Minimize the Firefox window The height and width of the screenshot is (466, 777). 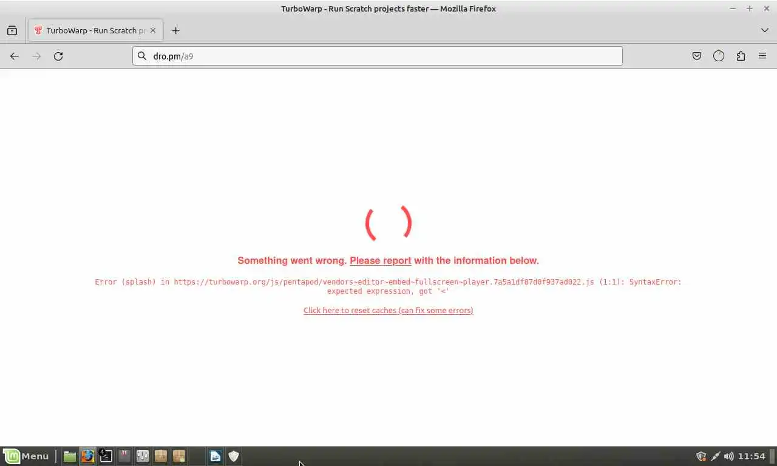(x=733, y=8)
